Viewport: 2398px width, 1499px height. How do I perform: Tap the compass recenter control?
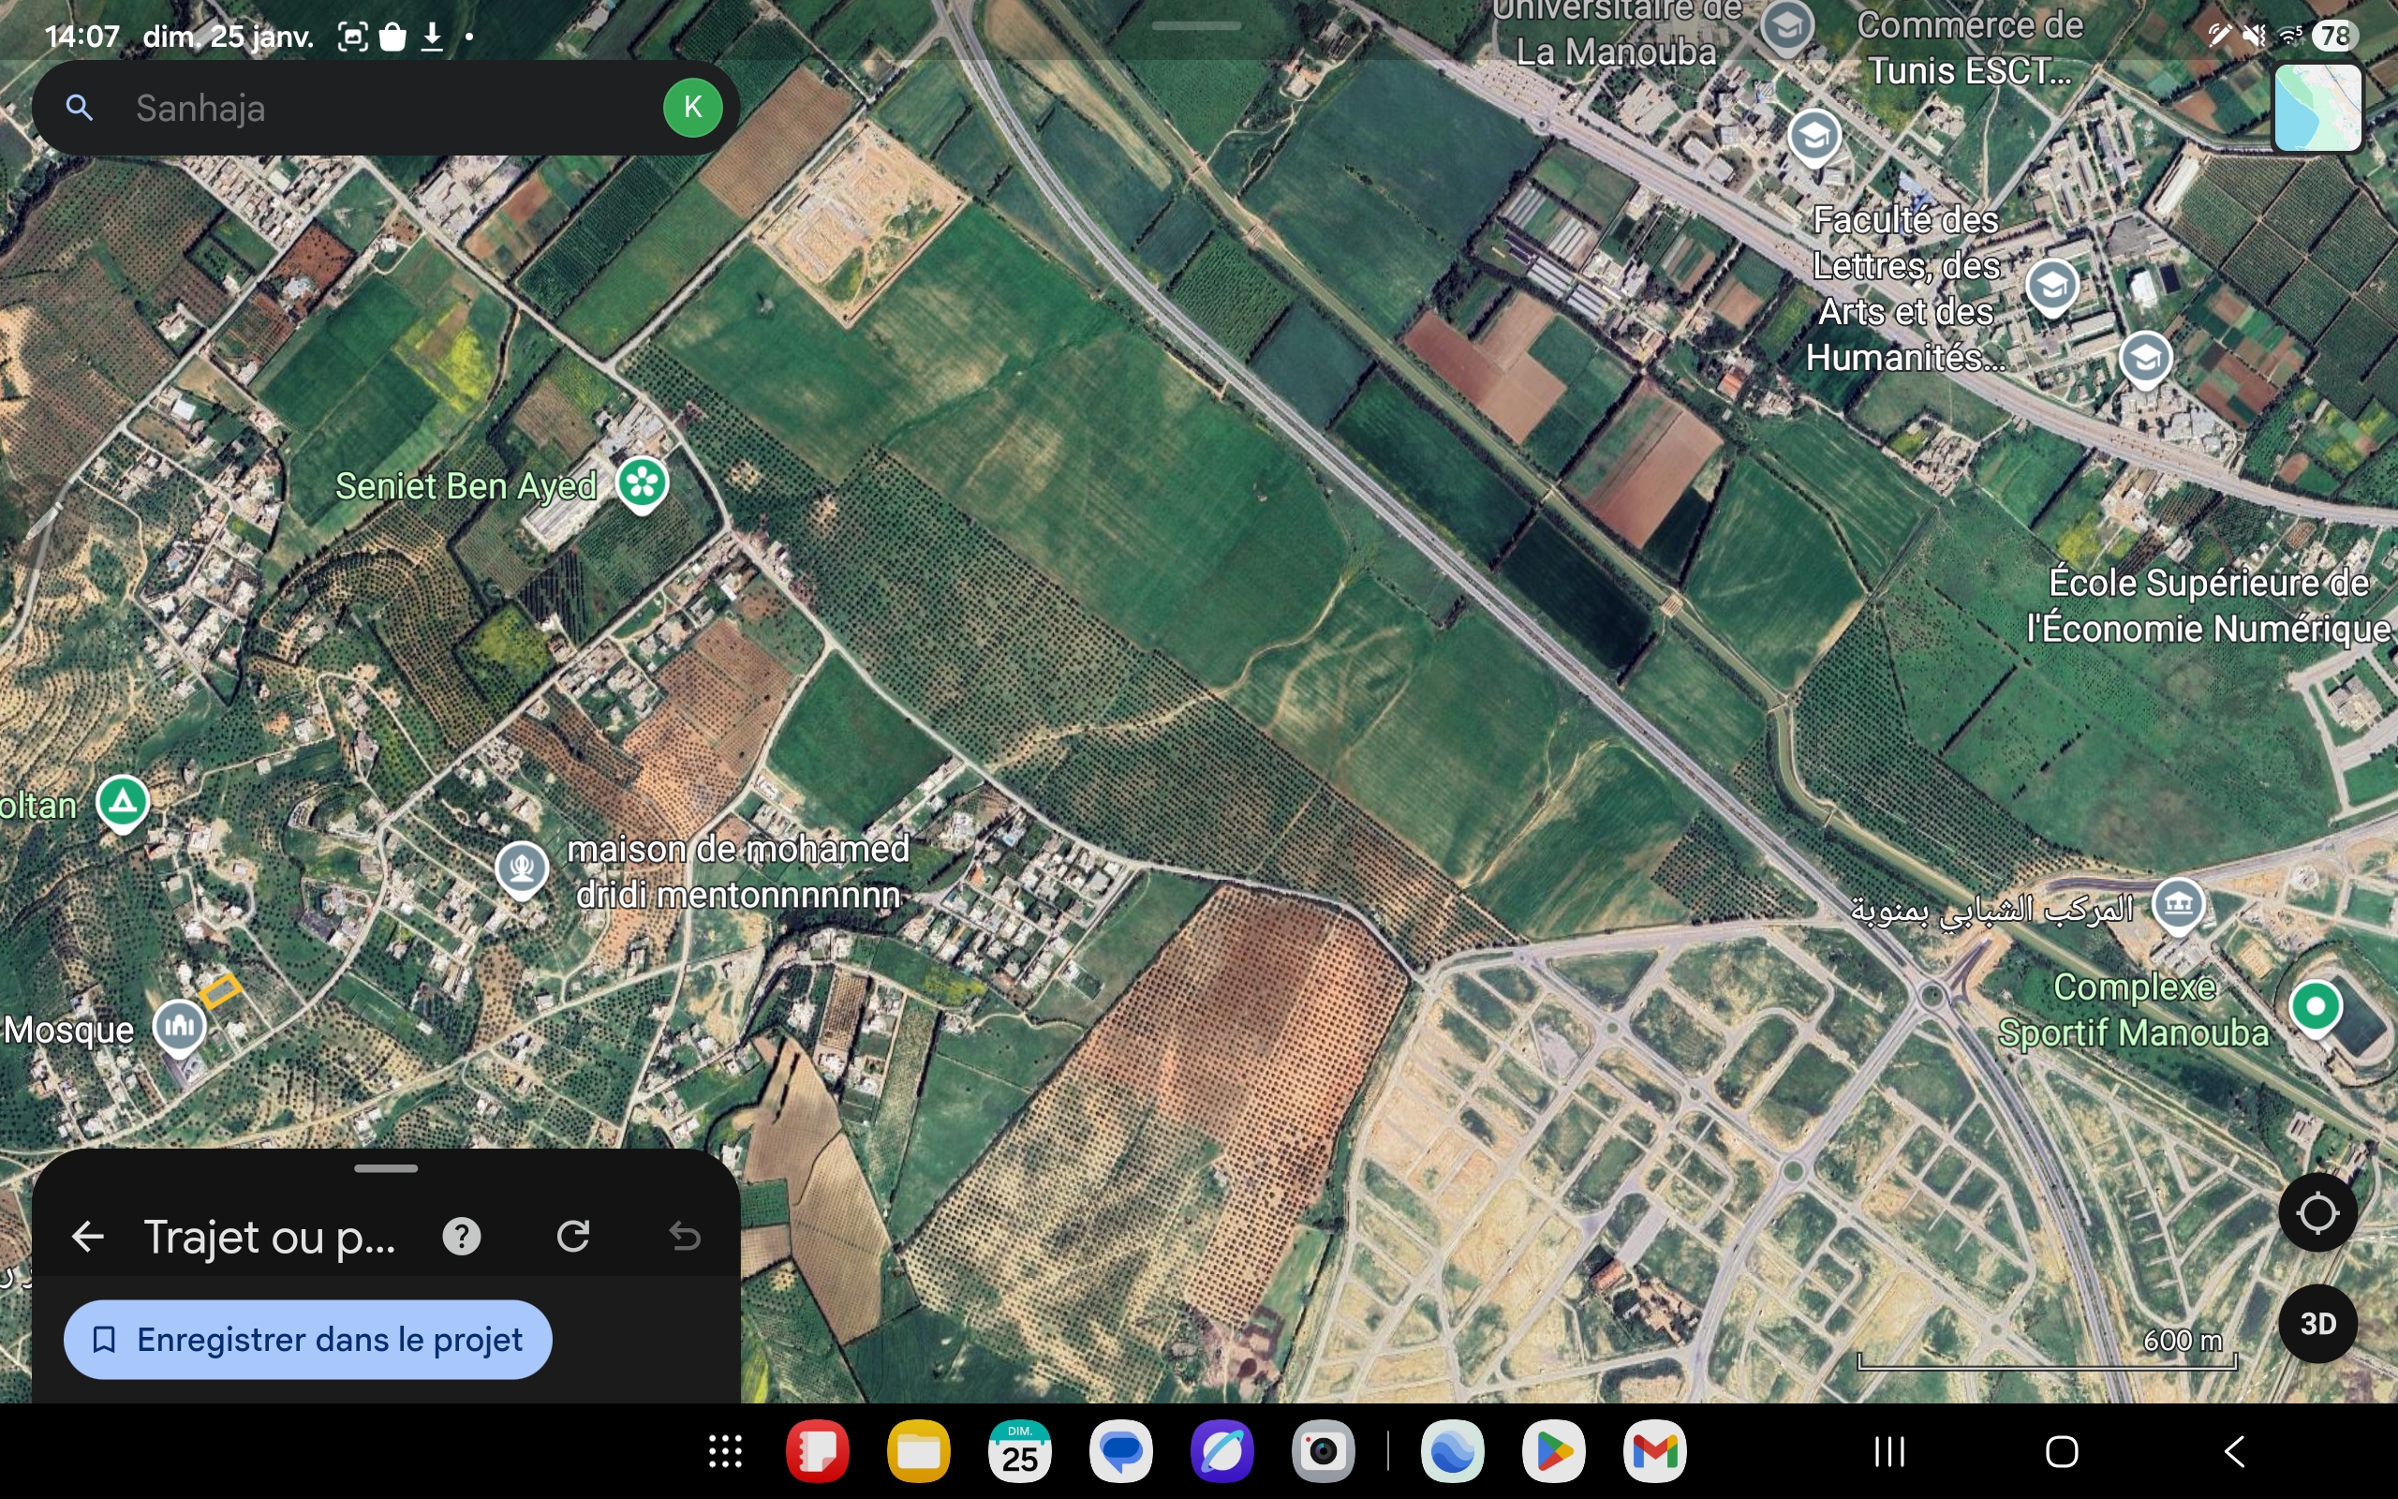click(2317, 1211)
